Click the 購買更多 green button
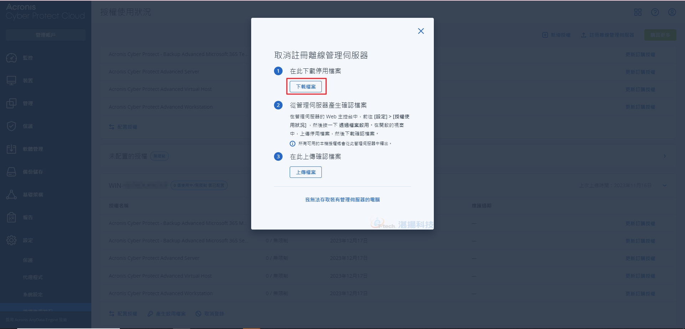This screenshot has height=329, width=685. pyautogui.click(x=660, y=35)
